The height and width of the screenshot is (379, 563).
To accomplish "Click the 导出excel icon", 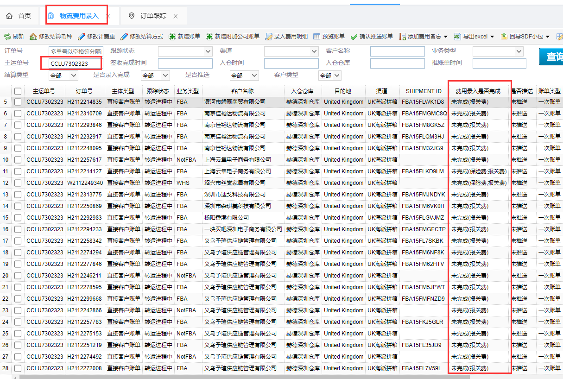I will [x=457, y=37].
